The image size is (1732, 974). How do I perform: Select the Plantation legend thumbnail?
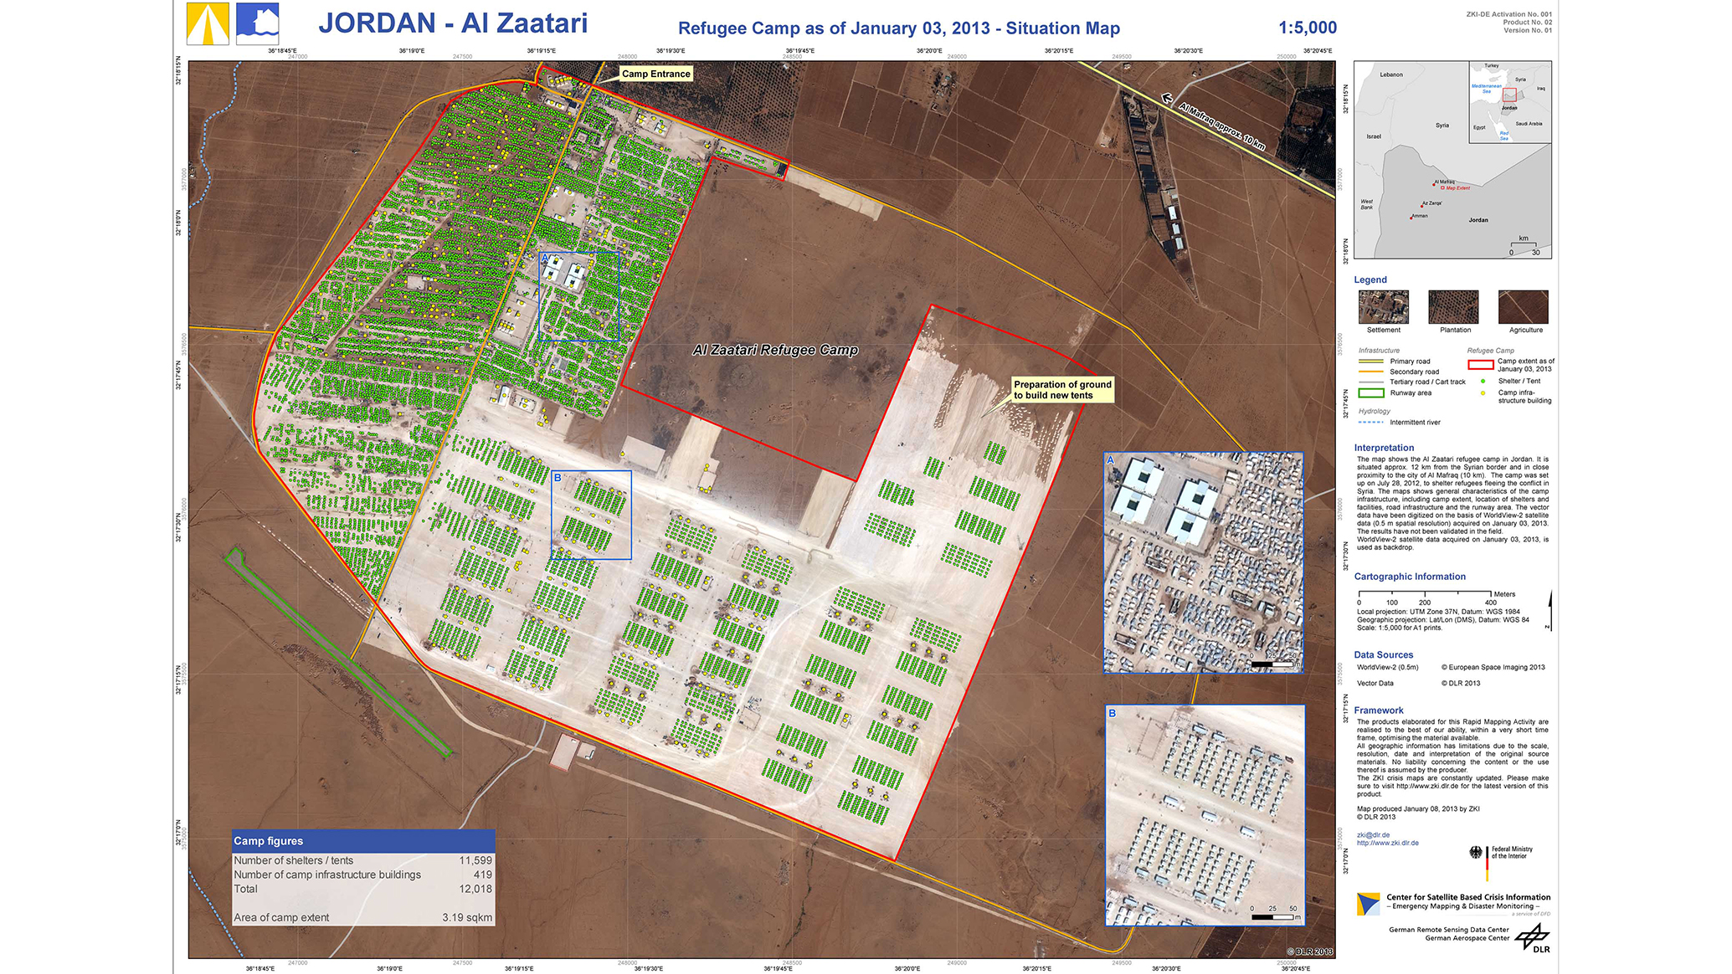(x=1453, y=307)
